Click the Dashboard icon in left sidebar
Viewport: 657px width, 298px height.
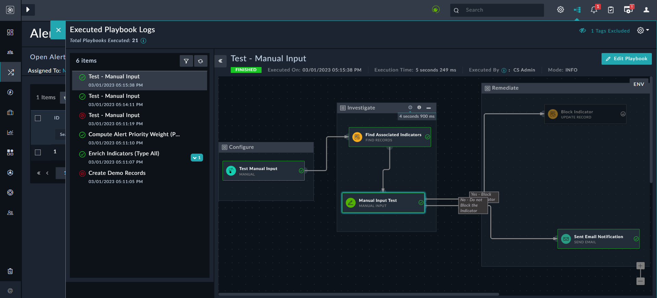(x=10, y=32)
